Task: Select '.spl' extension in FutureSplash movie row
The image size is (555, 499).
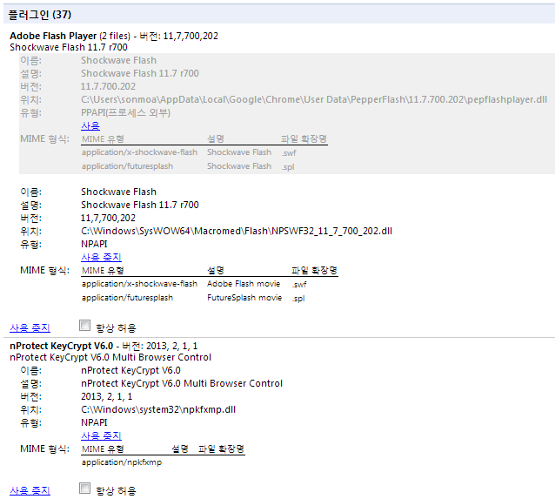Action: tap(298, 299)
